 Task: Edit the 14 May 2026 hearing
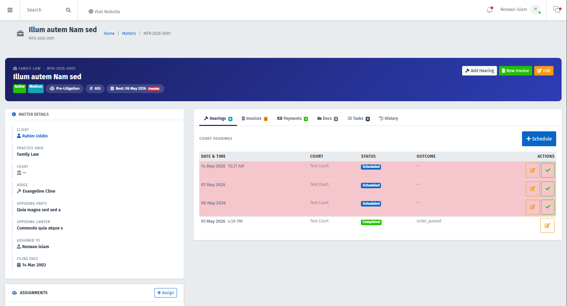(x=532, y=170)
